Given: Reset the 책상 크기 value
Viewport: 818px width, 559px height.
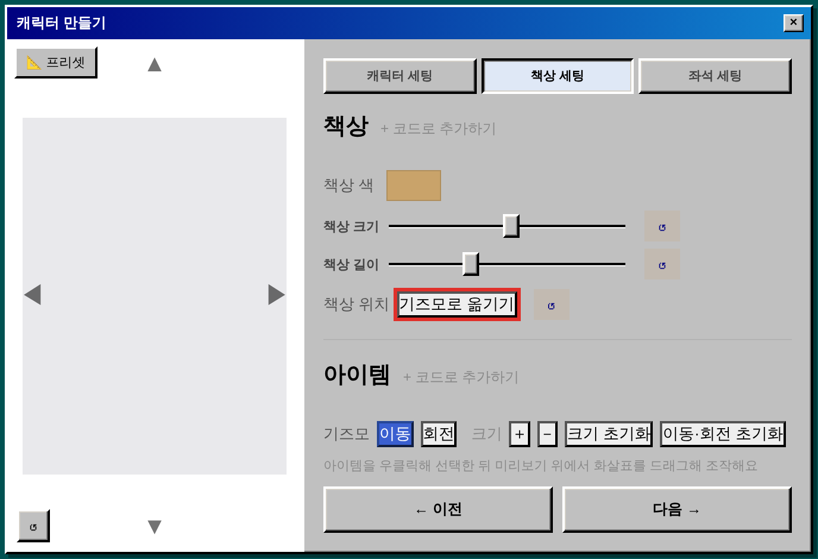Looking at the screenshot, I should [x=662, y=226].
